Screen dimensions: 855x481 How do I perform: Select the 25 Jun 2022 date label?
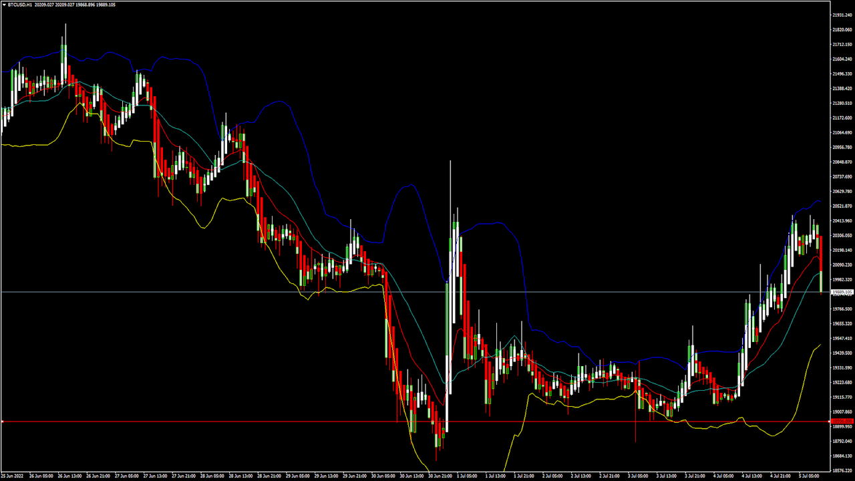pyautogui.click(x=14, y=476)
